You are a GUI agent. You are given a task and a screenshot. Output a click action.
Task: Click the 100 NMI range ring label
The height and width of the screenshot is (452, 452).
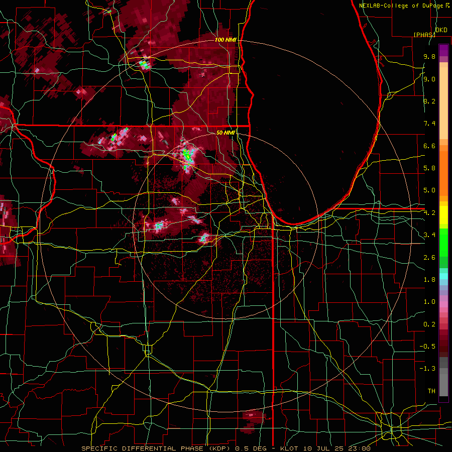tap(225, 40)
